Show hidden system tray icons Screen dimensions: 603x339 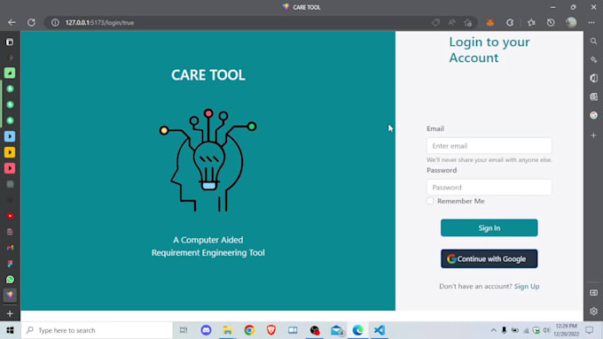[x=493, y=330]
